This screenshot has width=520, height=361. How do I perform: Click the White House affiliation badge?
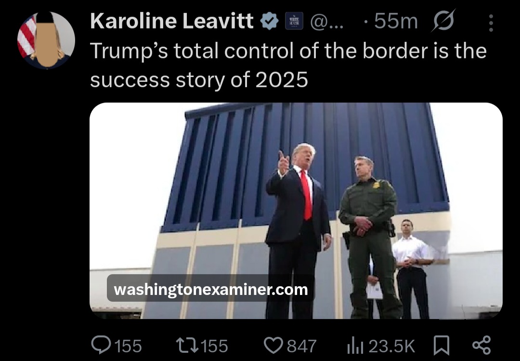click(294, 21)
